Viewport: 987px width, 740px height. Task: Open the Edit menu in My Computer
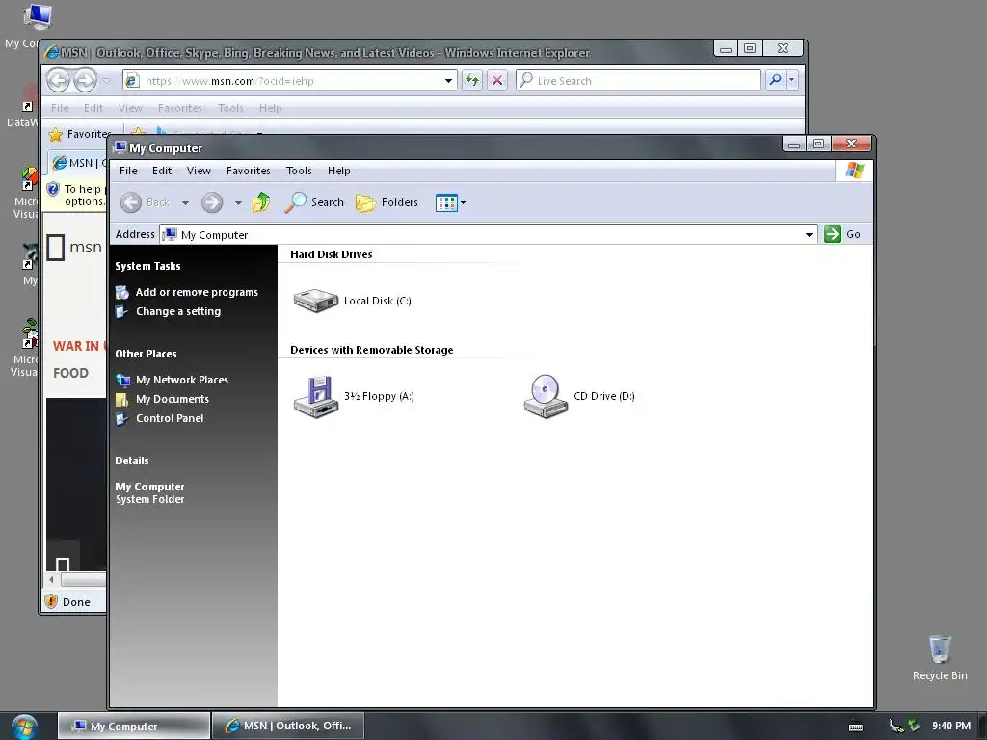click(x=162, y=171)
